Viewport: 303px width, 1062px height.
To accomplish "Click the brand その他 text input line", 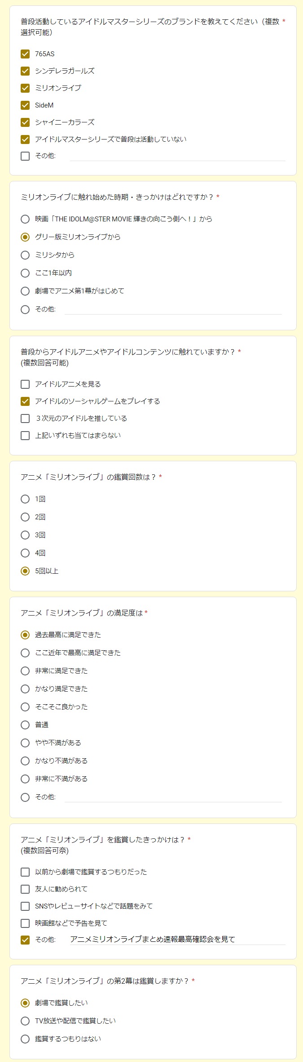I will pyautogui.click(x=178, y=156).
